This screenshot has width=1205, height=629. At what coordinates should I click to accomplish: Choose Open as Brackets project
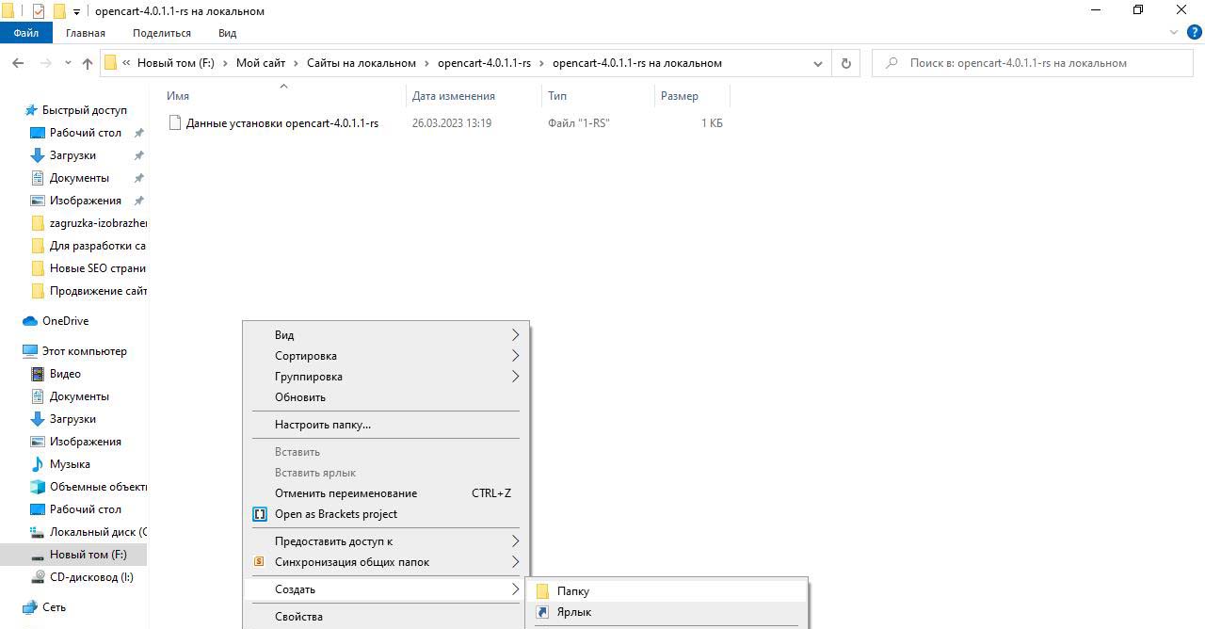pyautogui.click(x=335, y=514)
